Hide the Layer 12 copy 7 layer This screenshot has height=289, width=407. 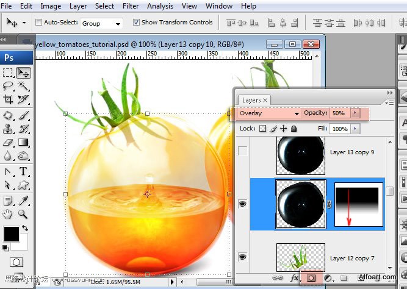point(242,258)
